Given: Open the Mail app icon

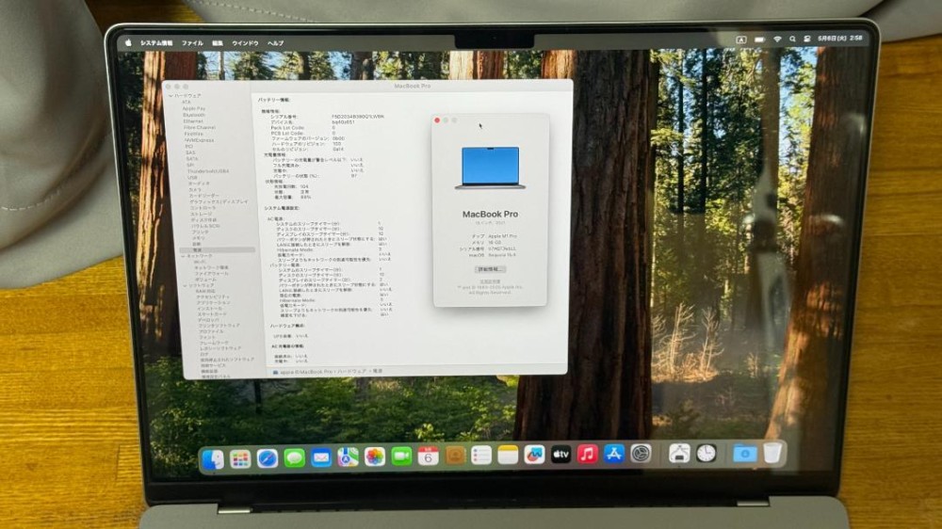Looking at the screenshot, I should click(x=321, y=458).
